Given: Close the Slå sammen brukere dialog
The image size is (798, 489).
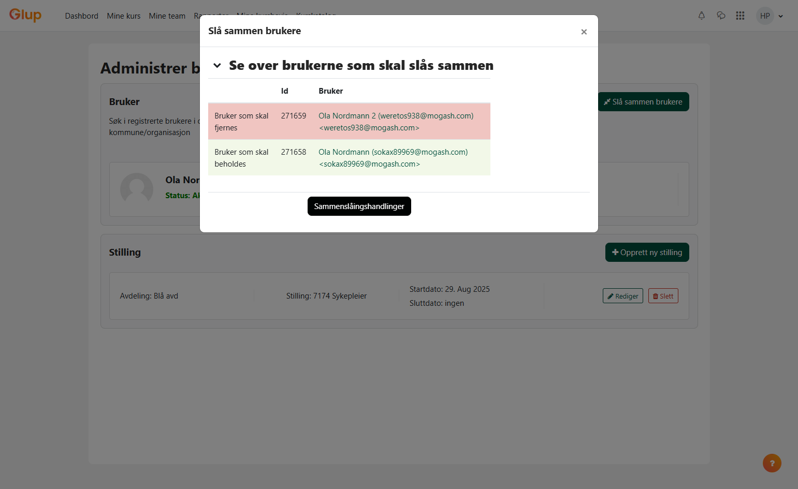Looking at the screenshot, I should coord(584,32).
